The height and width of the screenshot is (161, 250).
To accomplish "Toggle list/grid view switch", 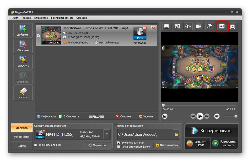I will point(96,116).
